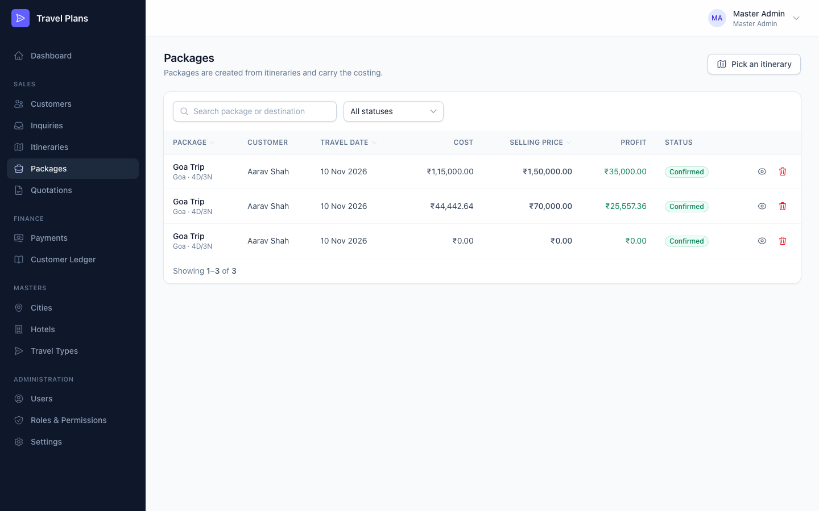819x511 pixels.
Task: Click the ₹35,000.00 profit value
Action: [x=625, y=171]
